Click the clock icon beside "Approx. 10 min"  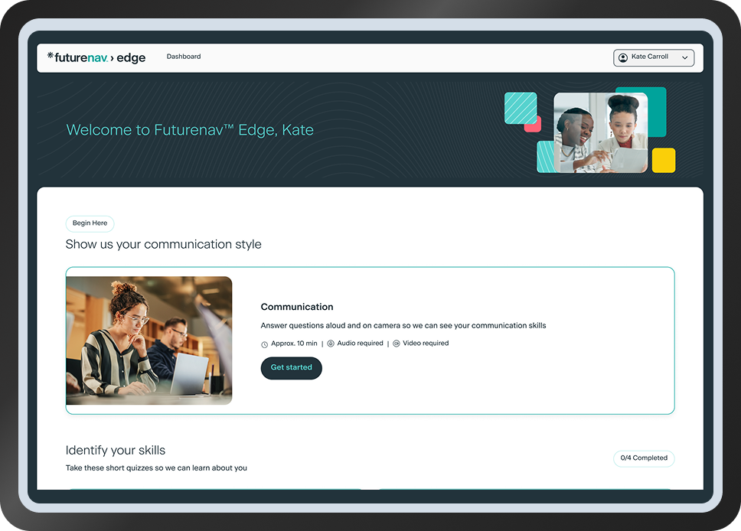click(x=266, y=344)
